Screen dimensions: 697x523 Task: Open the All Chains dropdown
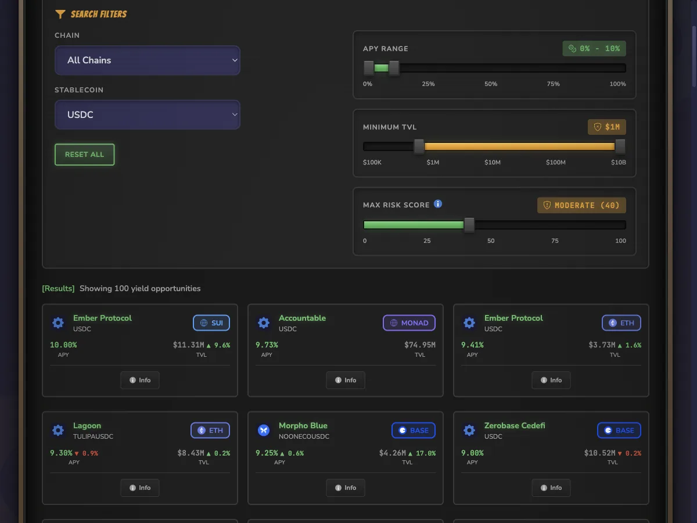[148, 60]
